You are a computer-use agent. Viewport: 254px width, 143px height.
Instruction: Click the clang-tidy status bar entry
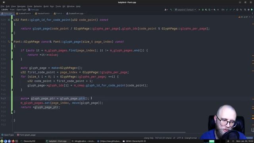148,138
